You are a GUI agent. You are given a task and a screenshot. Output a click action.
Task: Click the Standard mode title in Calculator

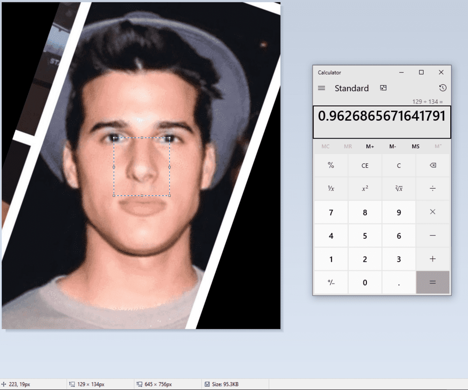coord(351,88)
